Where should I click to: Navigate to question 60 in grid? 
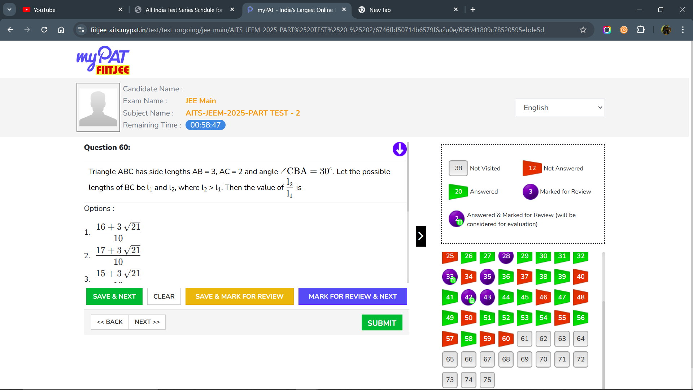click(x=505, y=339)
